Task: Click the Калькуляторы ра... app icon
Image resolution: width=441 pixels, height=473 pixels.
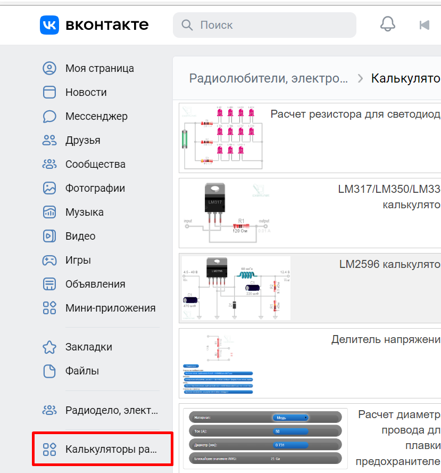Action: [49, 449]
